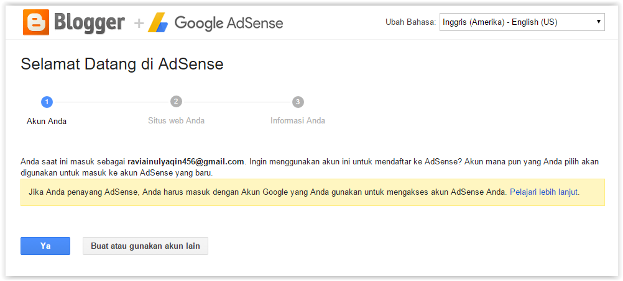The height and width of the screenshot is (281, 623).
Task: Click the Situs web Anda step label
Action: pos(177,120)
